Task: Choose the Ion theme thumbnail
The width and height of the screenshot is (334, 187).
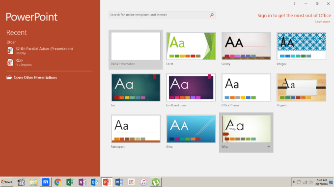Action: tap(136, 88)
